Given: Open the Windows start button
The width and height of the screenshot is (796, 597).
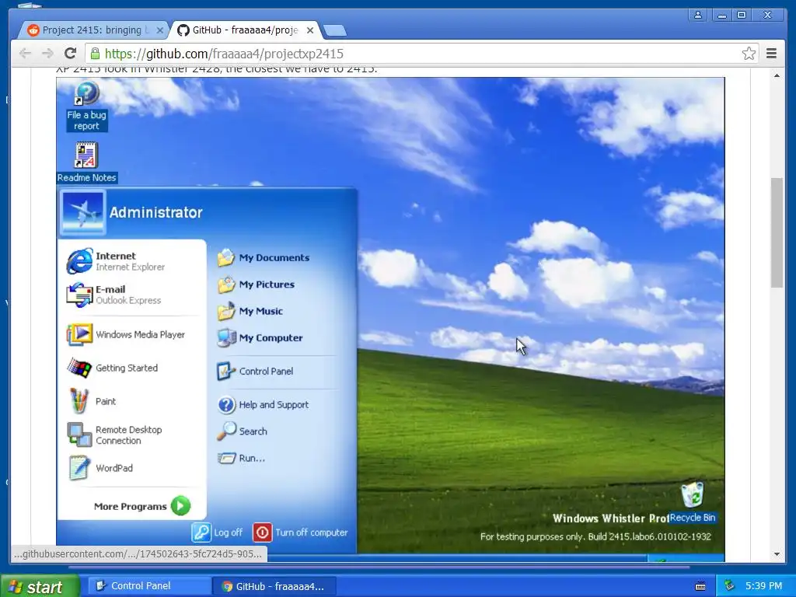Looking at the screenshot, I should click(x=40, y=586).
